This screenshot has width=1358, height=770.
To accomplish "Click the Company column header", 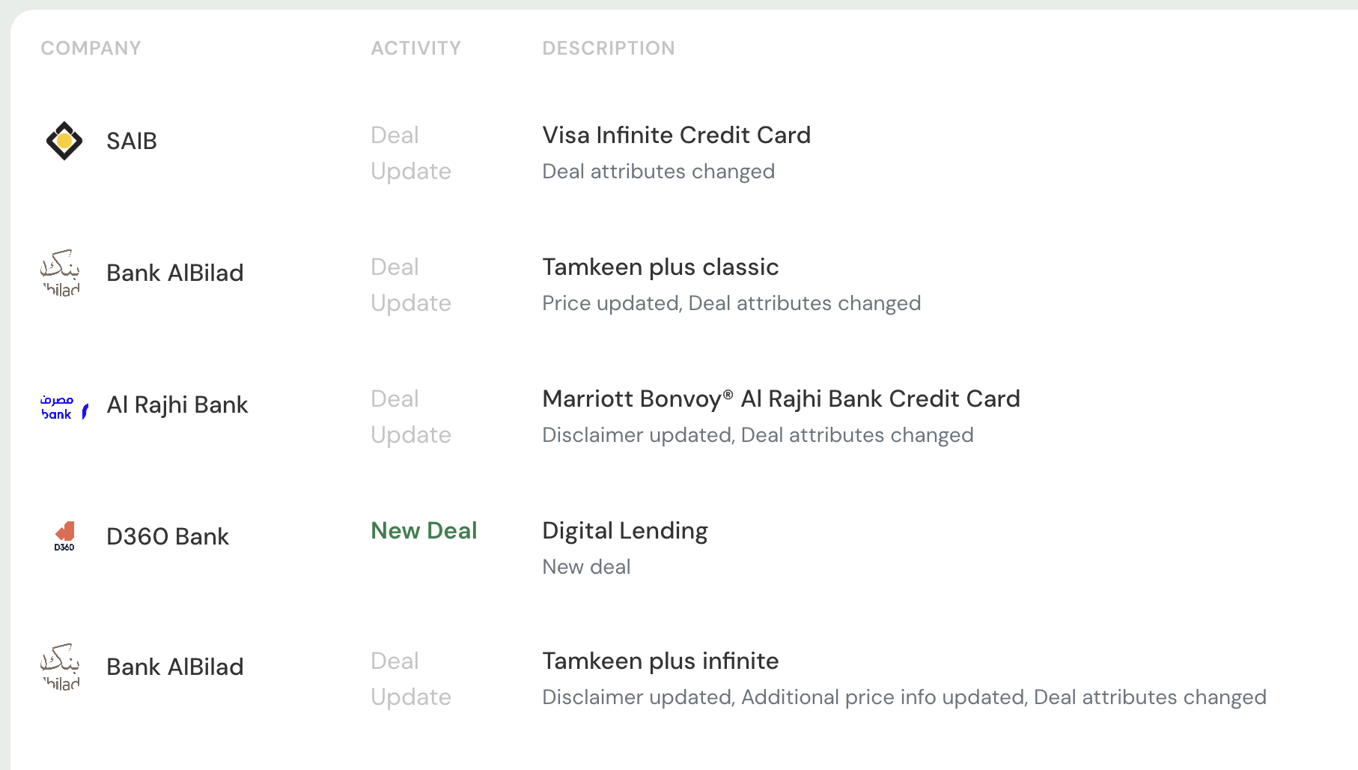I will (x=91, y=48).
